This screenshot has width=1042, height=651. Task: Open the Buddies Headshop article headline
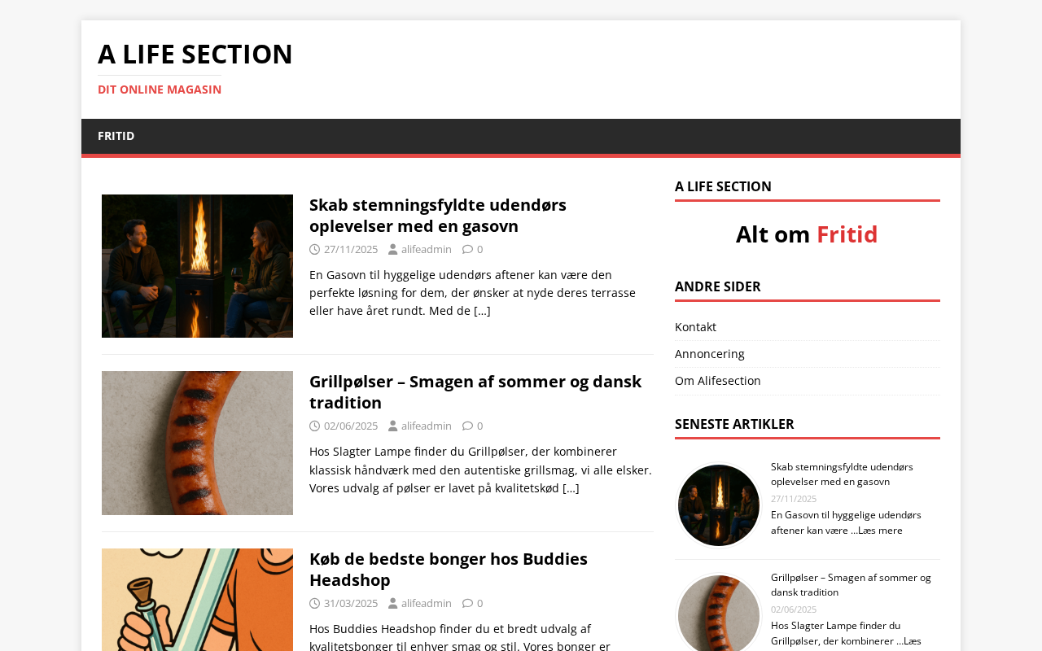(449, 570)
